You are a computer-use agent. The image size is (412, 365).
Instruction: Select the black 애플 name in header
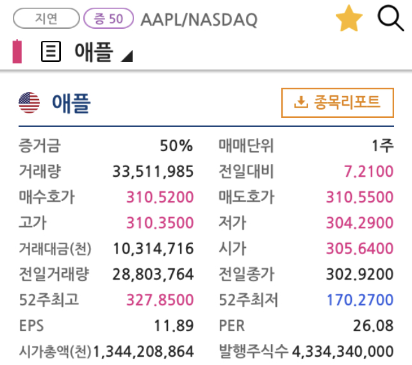point(94,52)
